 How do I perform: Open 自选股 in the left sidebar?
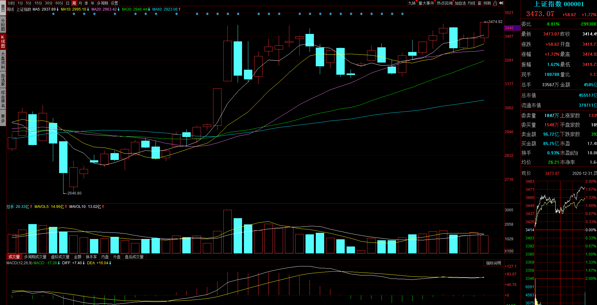click(x=3, y=80)
